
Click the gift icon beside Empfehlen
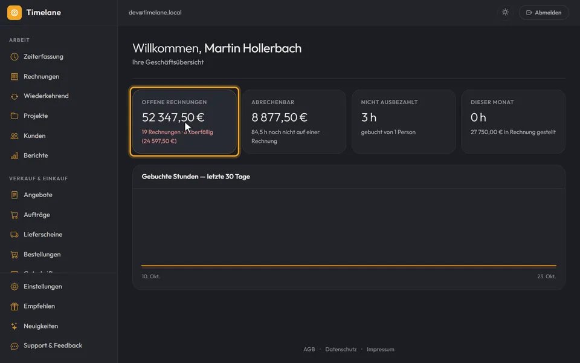pos(14,306)
